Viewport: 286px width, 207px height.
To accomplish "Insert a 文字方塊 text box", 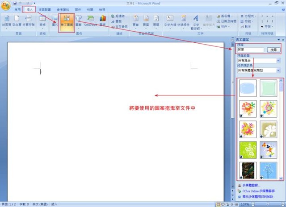I will tap(170, 22).
